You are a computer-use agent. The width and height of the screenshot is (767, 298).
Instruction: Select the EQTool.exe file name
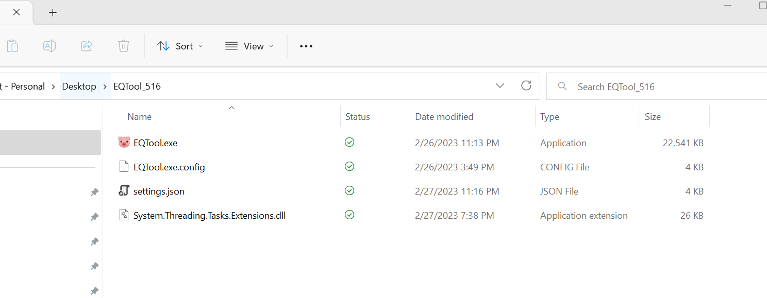(x=155, y=143)
